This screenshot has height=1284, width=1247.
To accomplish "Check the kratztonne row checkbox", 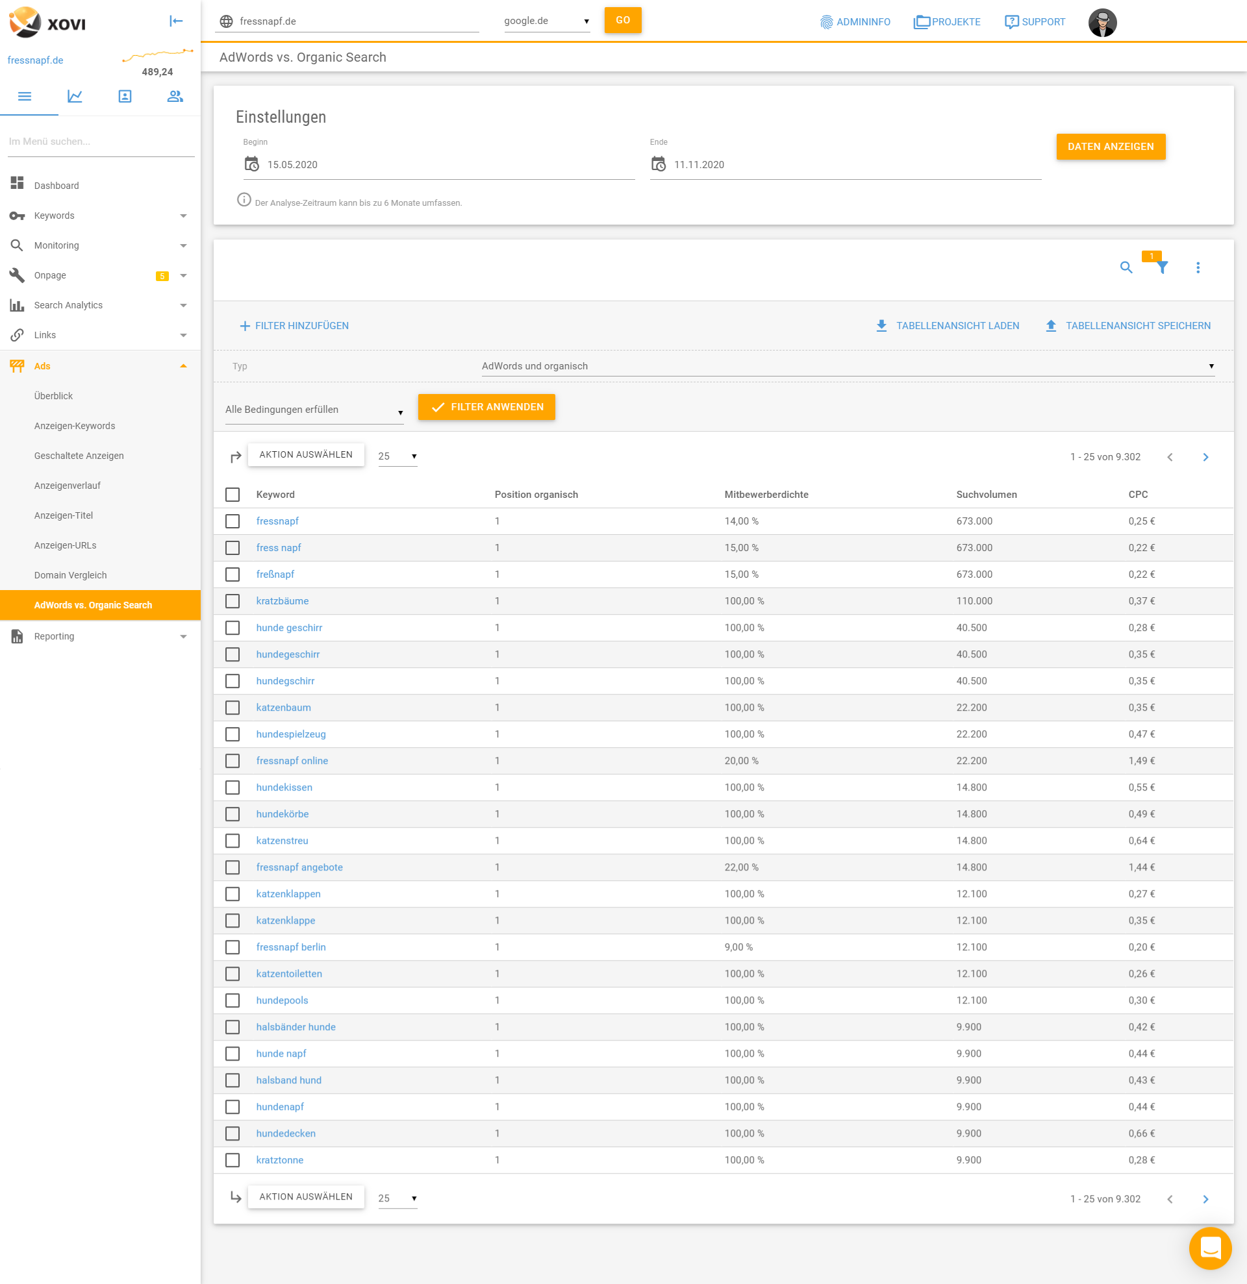I will (x=233, y=1159).
